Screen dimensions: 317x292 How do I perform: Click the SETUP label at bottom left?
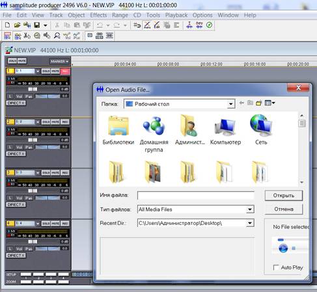11,274
